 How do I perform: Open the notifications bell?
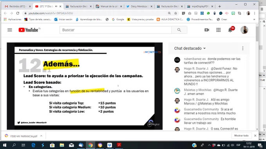click(230, 30)
